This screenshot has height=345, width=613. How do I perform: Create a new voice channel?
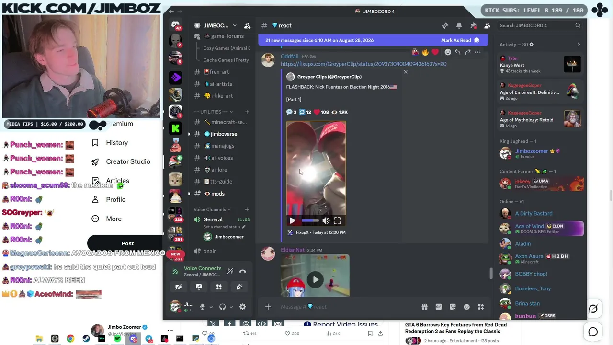(247, 209)
